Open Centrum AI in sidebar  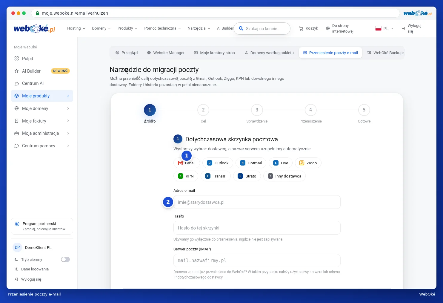pyautogui.click(x=42, y=83)
